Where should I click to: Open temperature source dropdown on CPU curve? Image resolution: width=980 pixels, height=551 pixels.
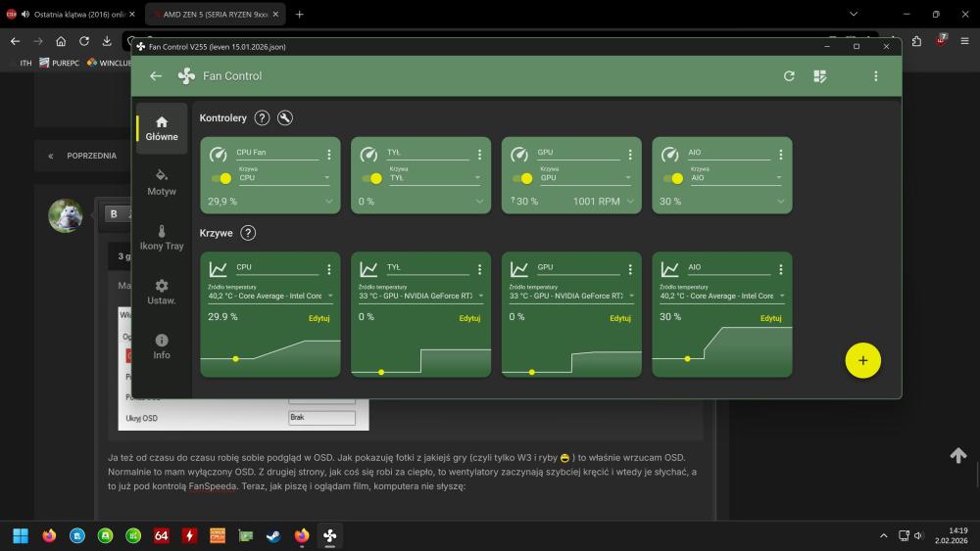[270, 296]
